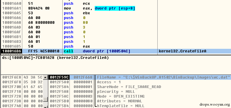Click the hex dump scrollbar down arrow

[x=45, y=107]
